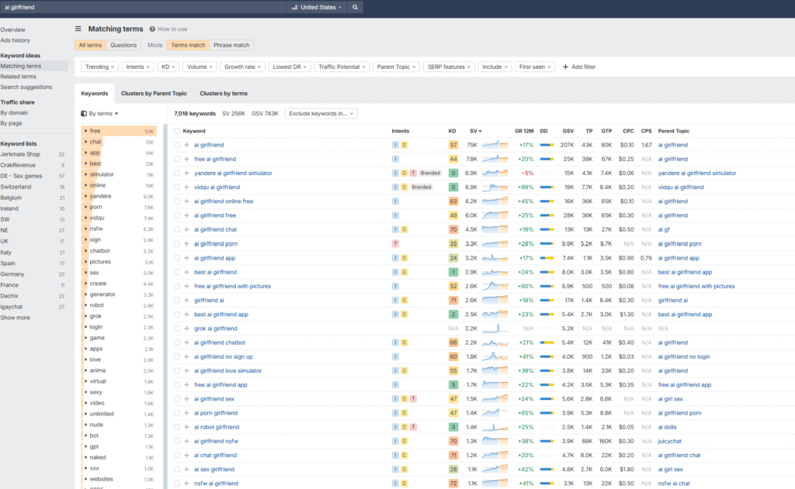Open the hamburger menu beside Matching terms

78,29
